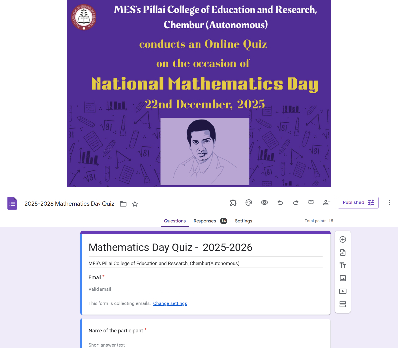398x348 pixels.
Task: Import questions from another form
Action: tap(343, 253)
